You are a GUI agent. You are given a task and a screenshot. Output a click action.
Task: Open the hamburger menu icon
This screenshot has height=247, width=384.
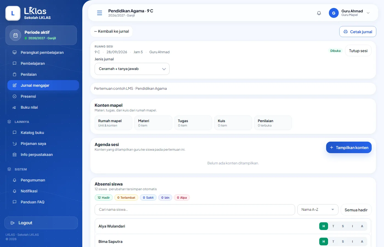(x=100, y=13)
